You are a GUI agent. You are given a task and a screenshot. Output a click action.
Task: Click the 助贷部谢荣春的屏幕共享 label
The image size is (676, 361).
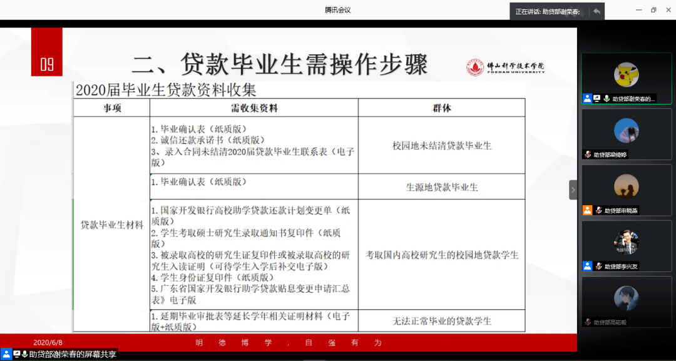pyautogui.click(x=73, y=355)
